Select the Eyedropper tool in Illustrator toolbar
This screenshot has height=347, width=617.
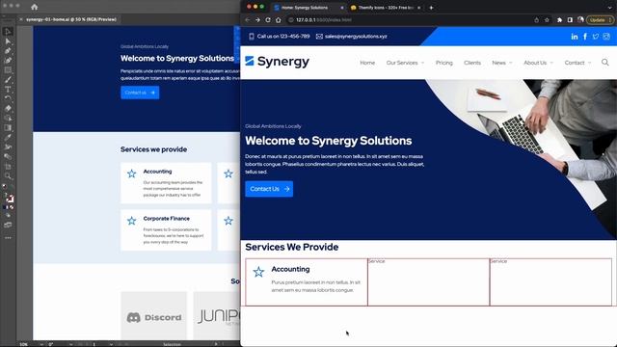pos(8,137)
